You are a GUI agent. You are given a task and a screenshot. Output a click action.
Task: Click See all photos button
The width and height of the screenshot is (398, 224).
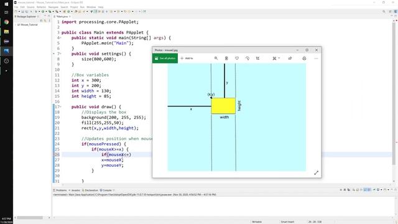165,58
